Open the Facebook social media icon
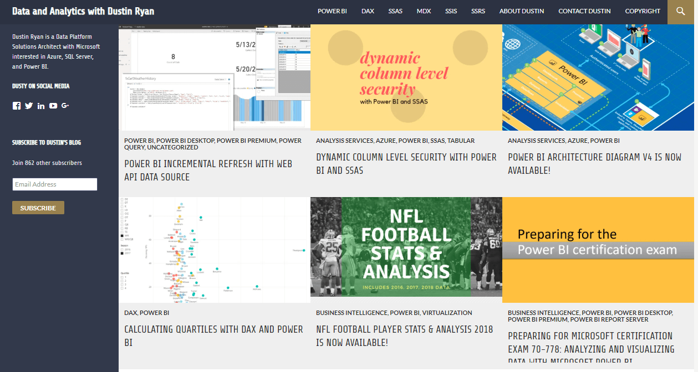This screenshot has height=372, width=698. click(17, 106)
